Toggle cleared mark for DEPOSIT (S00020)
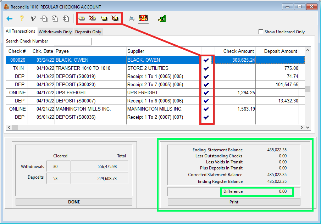The width and height of the screenshot is (321, 224). tap(206, 84)
